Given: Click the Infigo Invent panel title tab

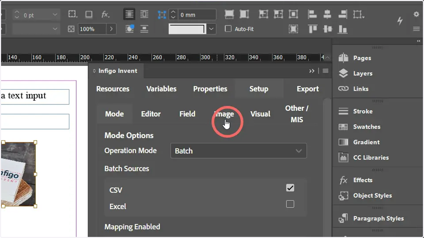Looking at the screenshot, I should 116,71.
